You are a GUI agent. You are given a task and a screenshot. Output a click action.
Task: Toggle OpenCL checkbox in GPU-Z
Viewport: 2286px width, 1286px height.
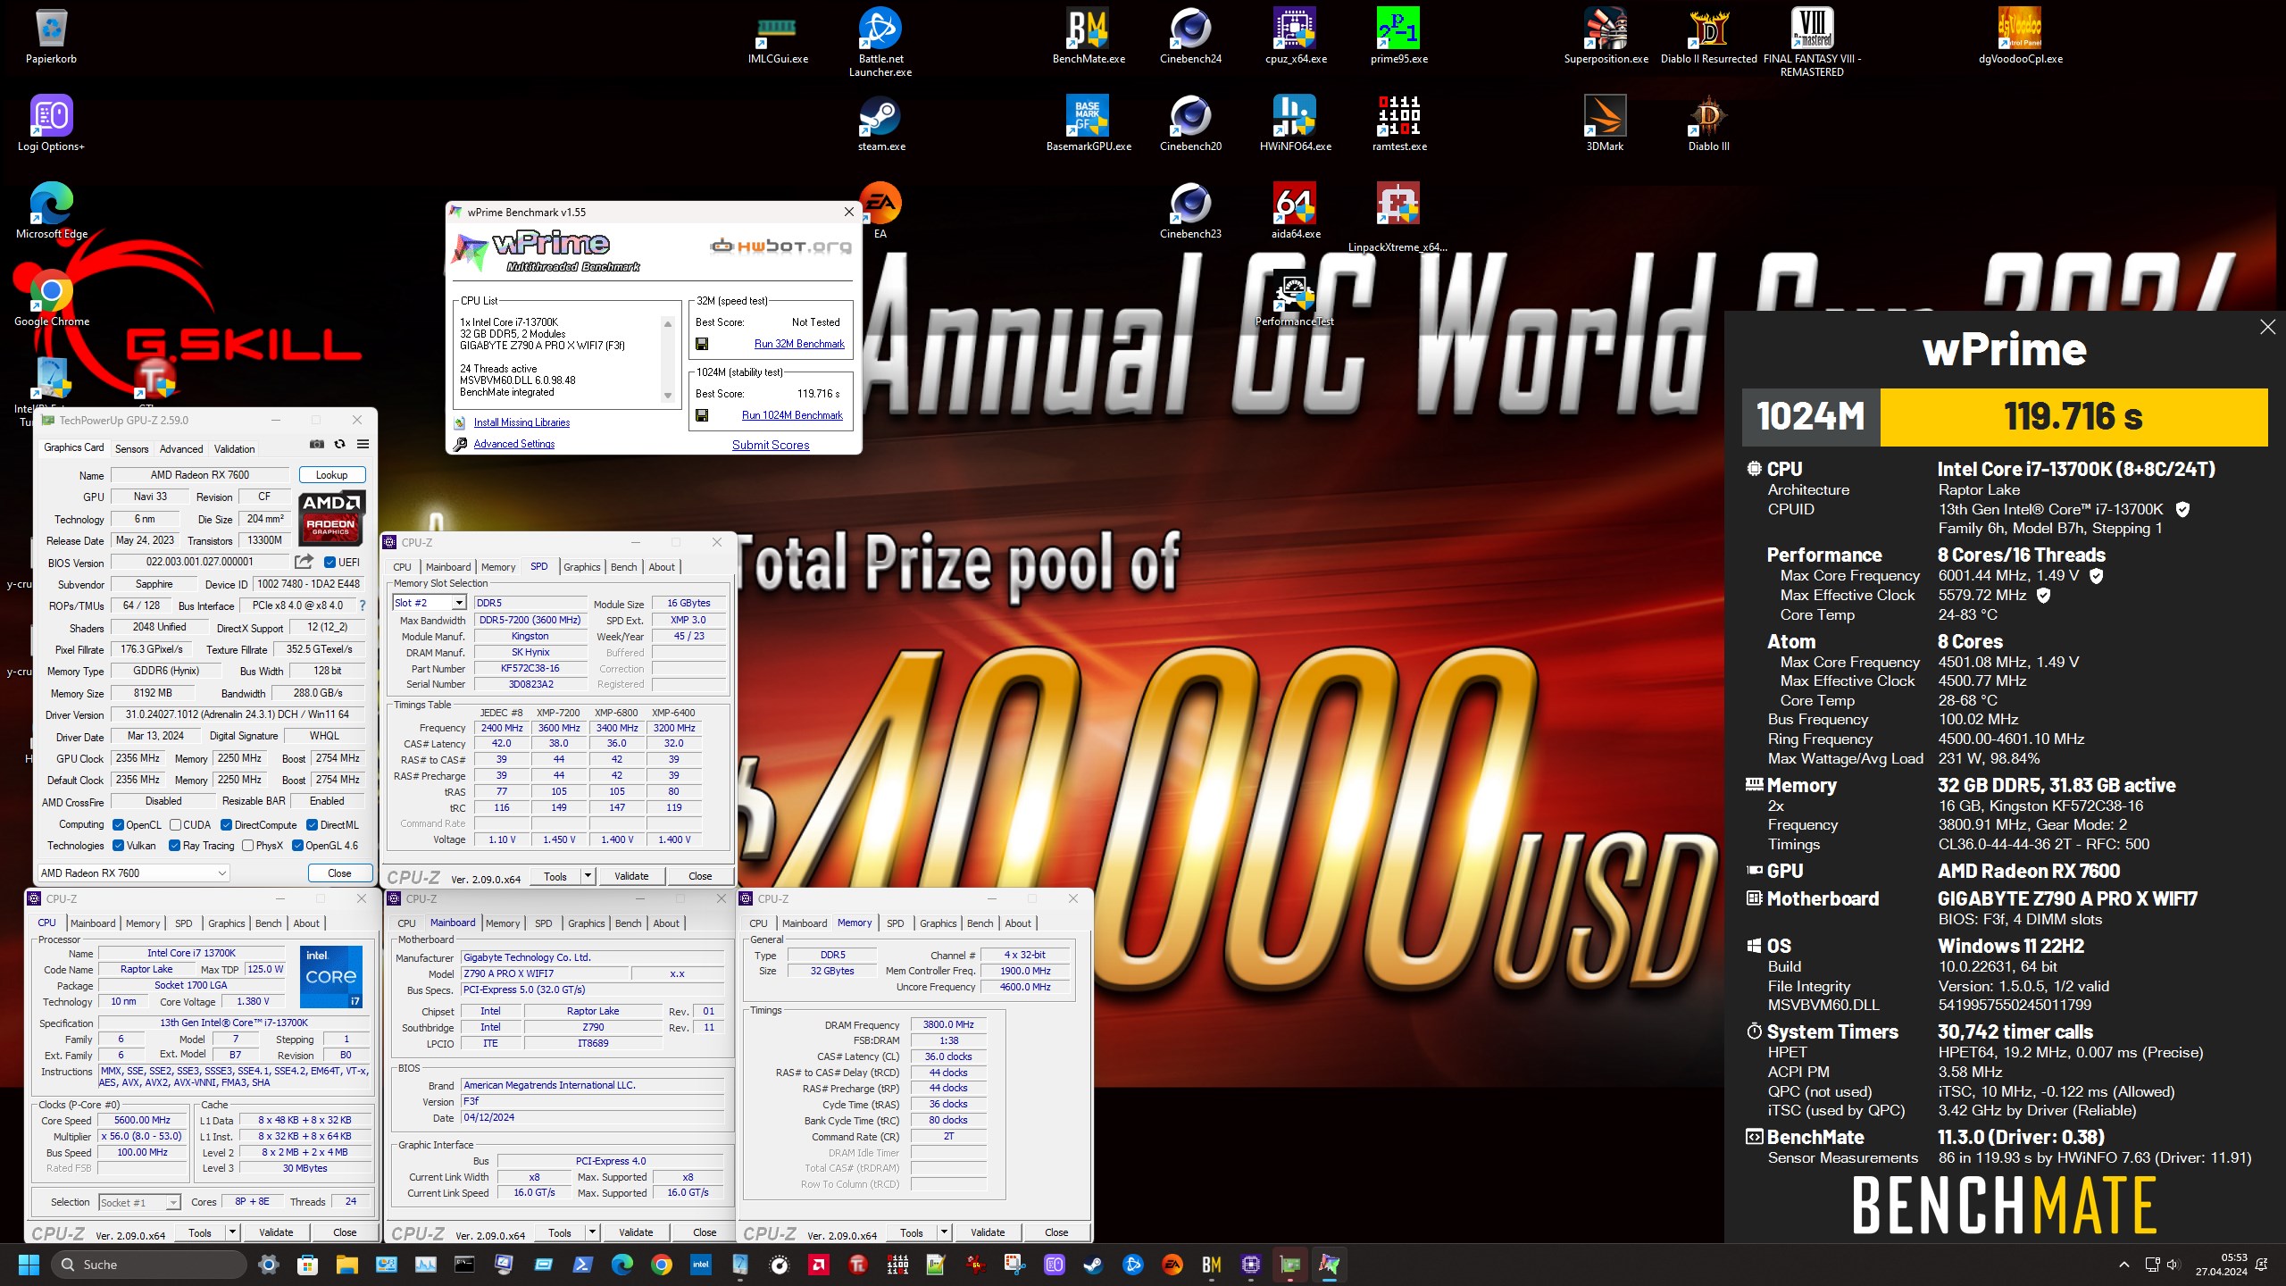coord(118,825)
